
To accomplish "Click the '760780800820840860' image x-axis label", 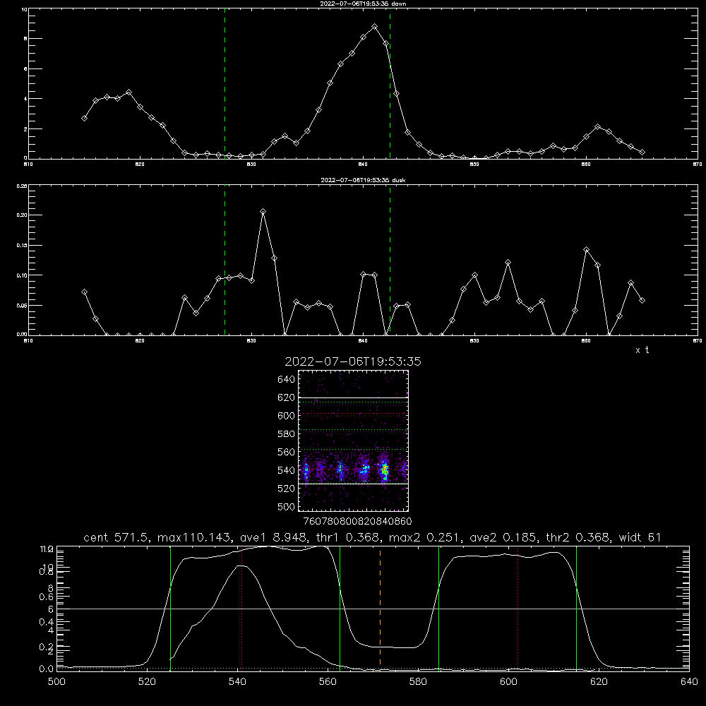I will 357,522.
